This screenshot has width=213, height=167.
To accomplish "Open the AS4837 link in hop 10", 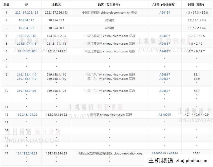I will (165, 91).
